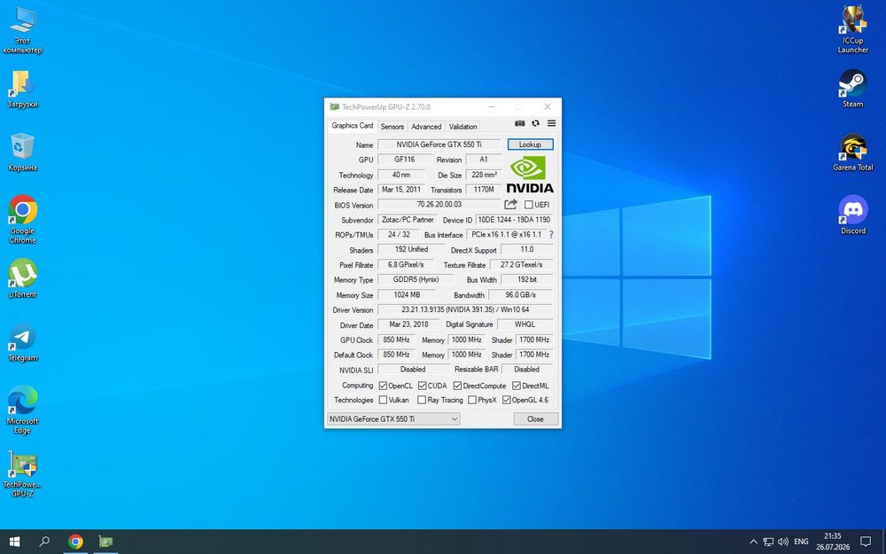
Task: Click Close button in GPU-Z
Action: pos(535,419)
